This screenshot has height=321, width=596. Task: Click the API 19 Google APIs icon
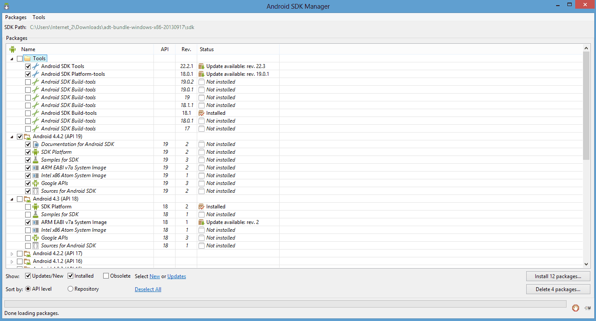36,183
